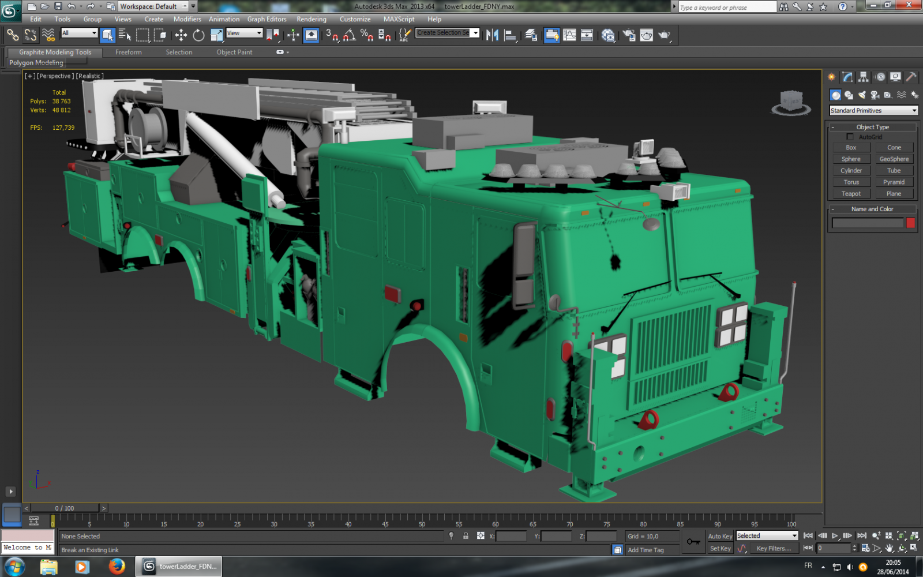Open the Material Editor icon
The image size is (923, 577).
[x=608, y=36]
